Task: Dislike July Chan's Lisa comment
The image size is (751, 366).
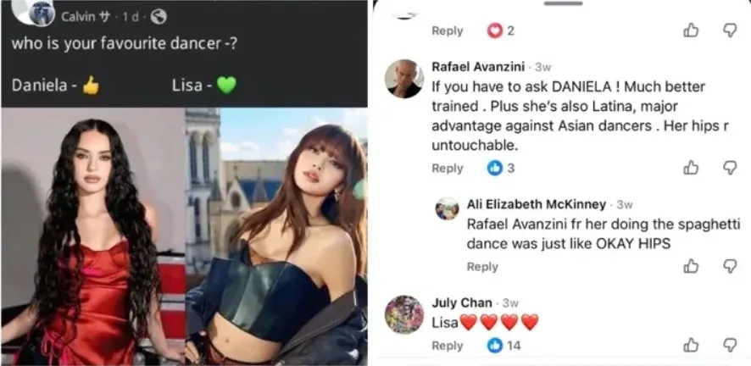Action: pyautogui.click(x=730, y=345)
